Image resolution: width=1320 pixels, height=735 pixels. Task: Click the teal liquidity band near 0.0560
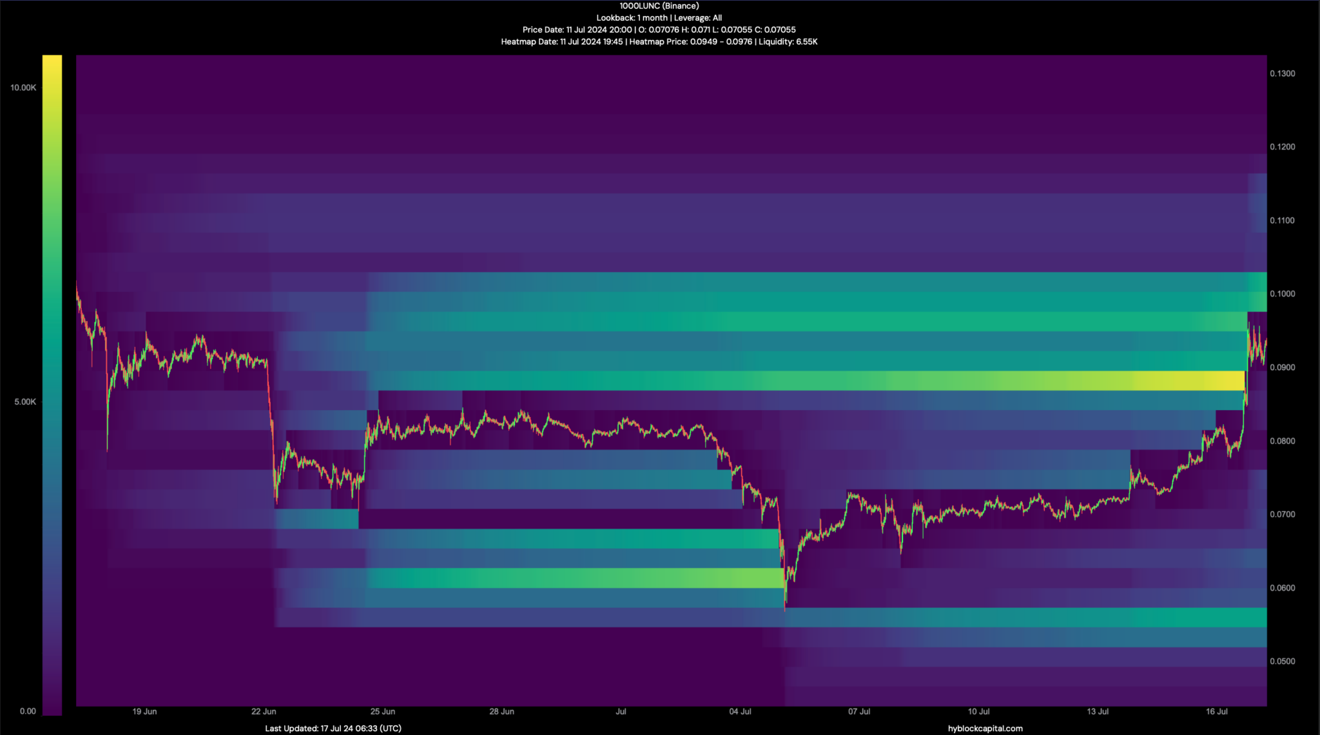click(x=1025, y=618)
